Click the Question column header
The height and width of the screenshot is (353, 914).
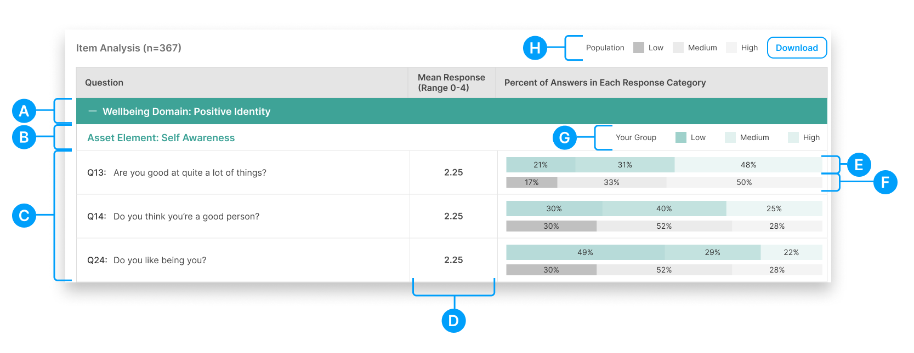[104, 83]
